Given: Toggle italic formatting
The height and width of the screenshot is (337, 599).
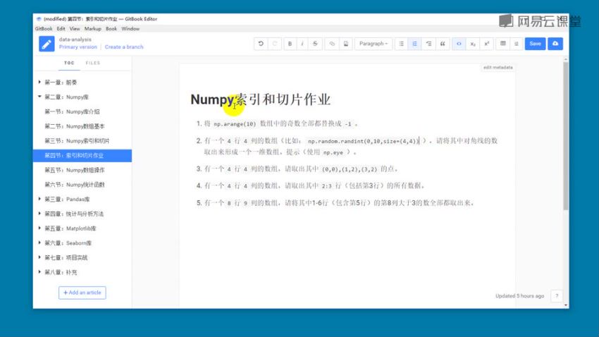Looking at the screenshot, I should [302, 44].
